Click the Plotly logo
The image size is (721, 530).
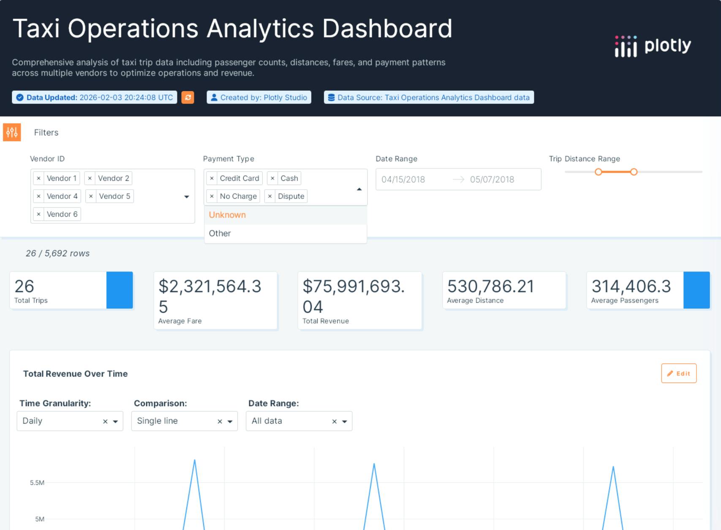click(x=653, y=46)
